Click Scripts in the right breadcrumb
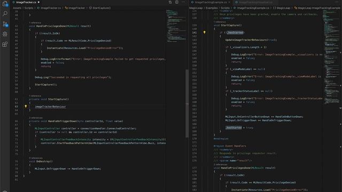Viewport: 342px width, 192px height. (225, 8)
